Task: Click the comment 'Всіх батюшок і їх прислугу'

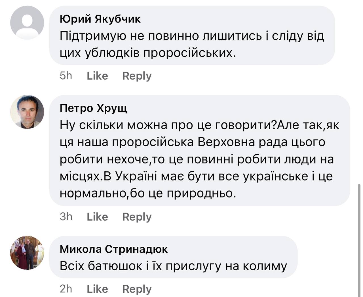Action: click(173, 266)
